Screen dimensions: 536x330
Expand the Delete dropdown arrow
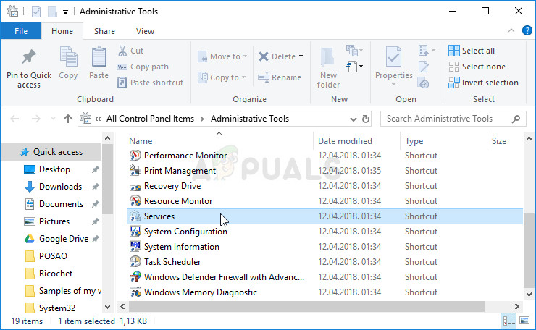301,56
